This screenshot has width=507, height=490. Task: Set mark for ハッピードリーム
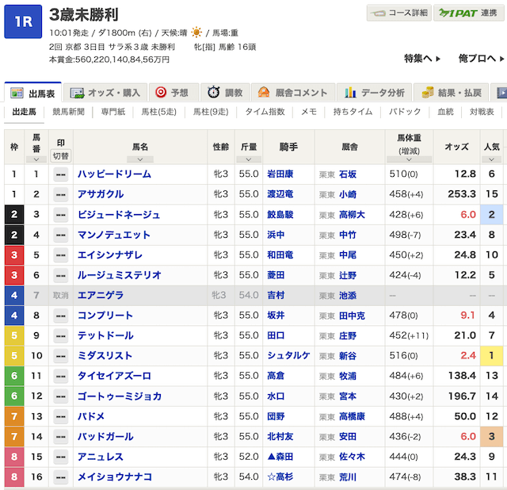click(60, 174)
